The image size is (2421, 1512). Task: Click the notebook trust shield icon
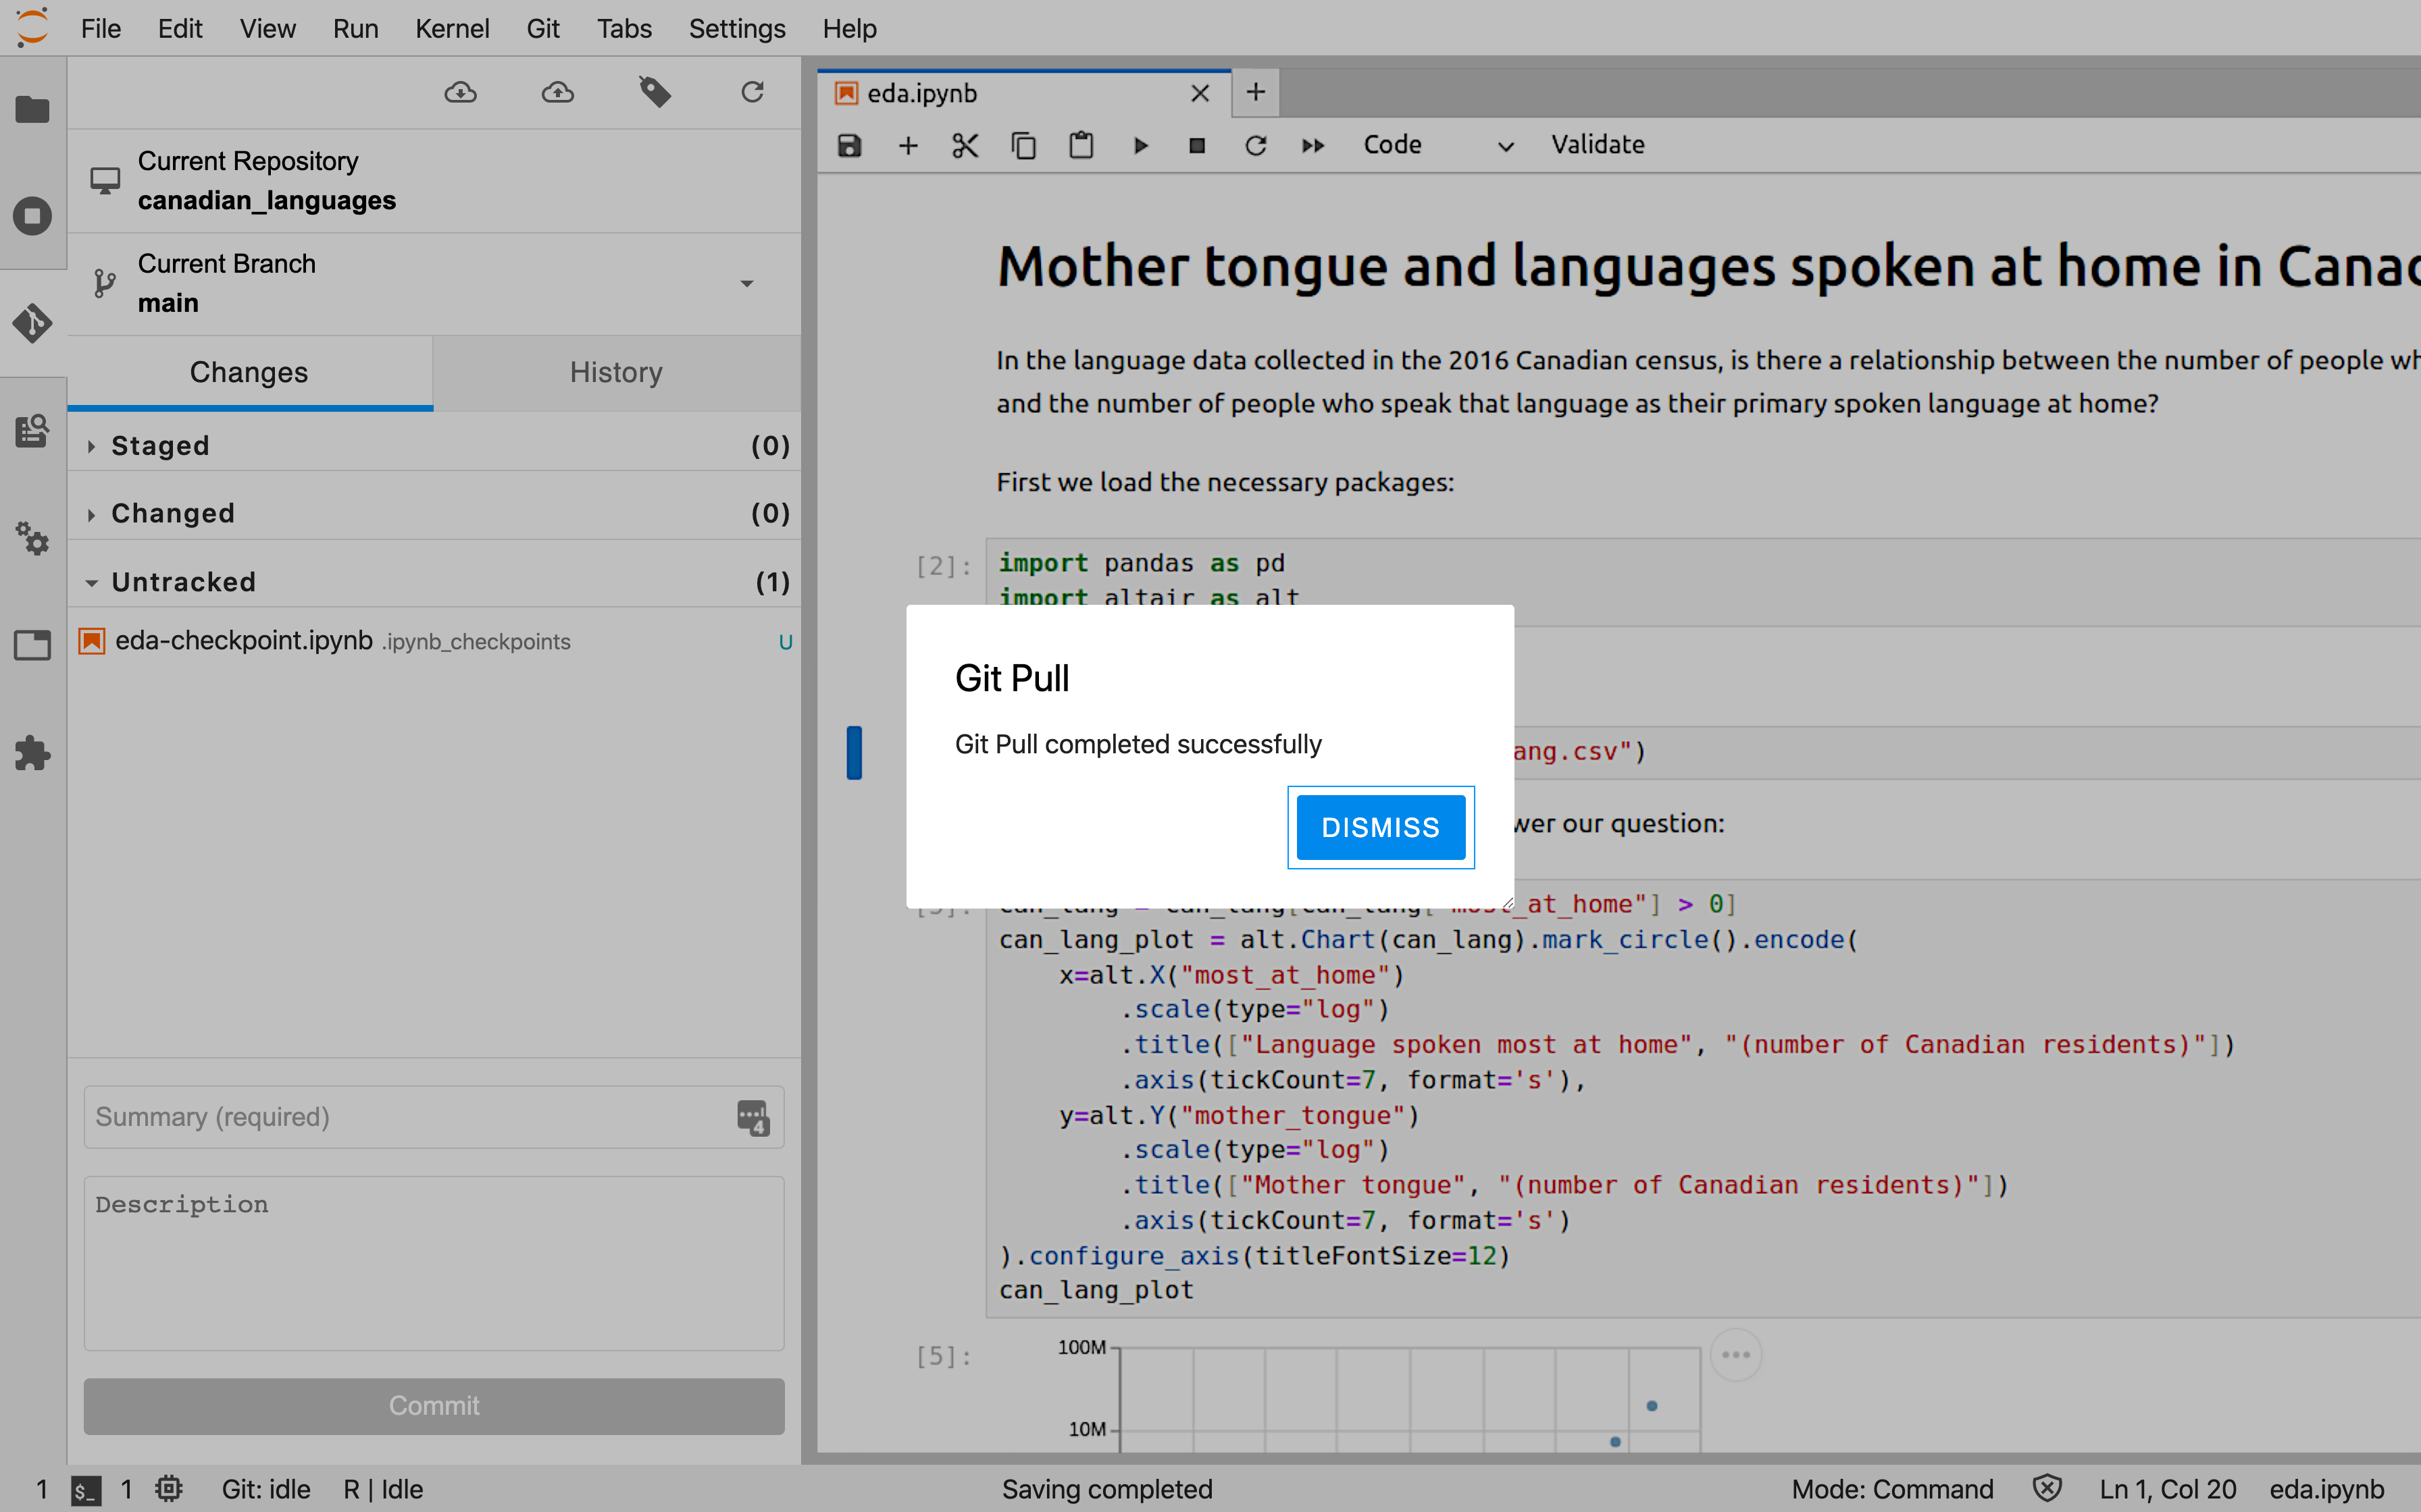2047,1489
